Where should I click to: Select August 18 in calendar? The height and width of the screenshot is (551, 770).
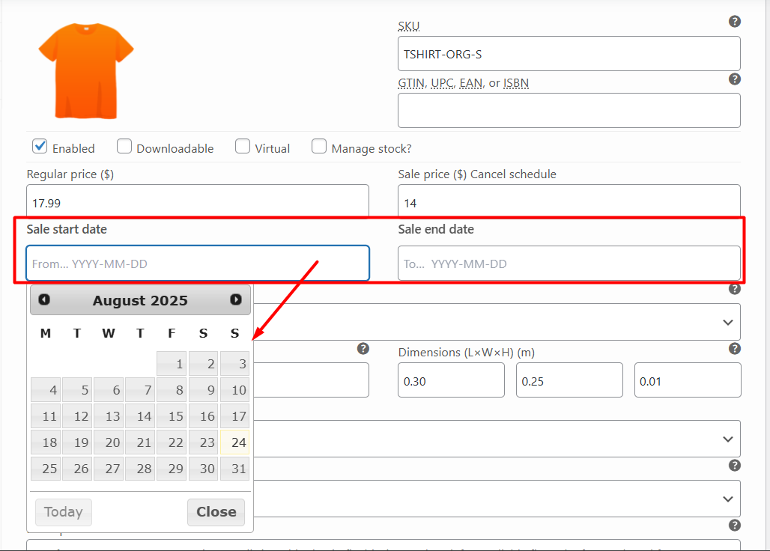[46, 442]
